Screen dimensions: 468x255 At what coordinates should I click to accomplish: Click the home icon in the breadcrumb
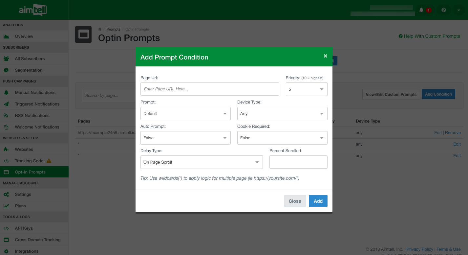[100, 29]
